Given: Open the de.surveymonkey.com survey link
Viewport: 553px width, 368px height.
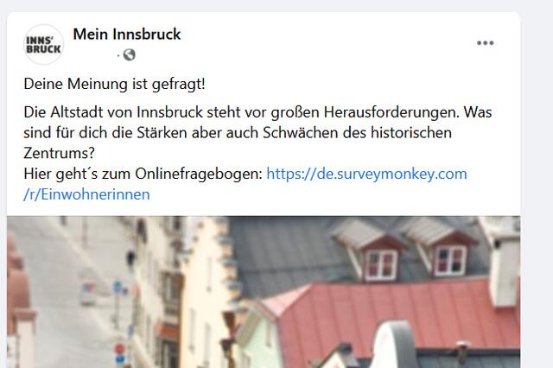Looking at the screenshot, I should click(366, 174).
